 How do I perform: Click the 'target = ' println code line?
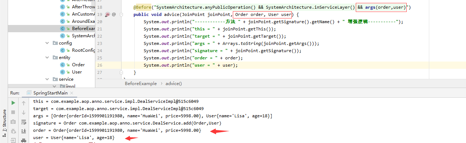[215, 36]
